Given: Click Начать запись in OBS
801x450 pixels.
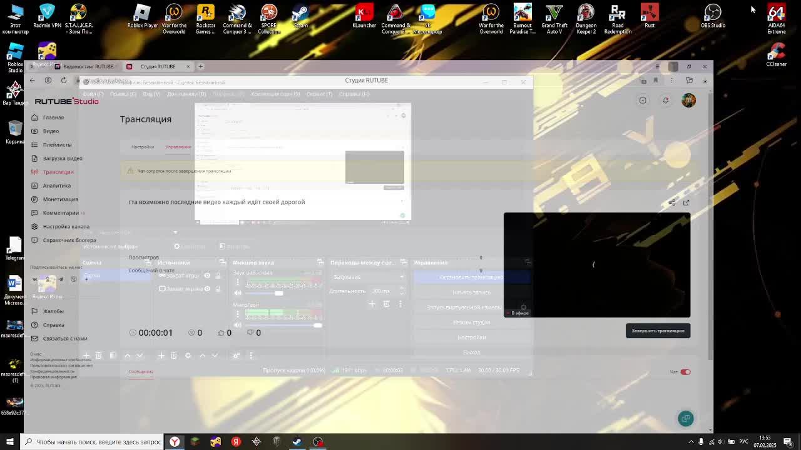Looking at the screenshot, I should tap(471, 292).
